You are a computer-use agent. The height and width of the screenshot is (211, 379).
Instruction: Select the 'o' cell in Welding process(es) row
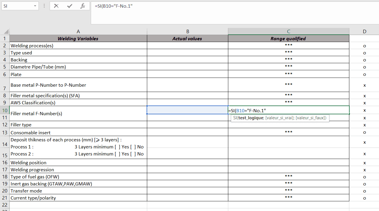(364, 46)
